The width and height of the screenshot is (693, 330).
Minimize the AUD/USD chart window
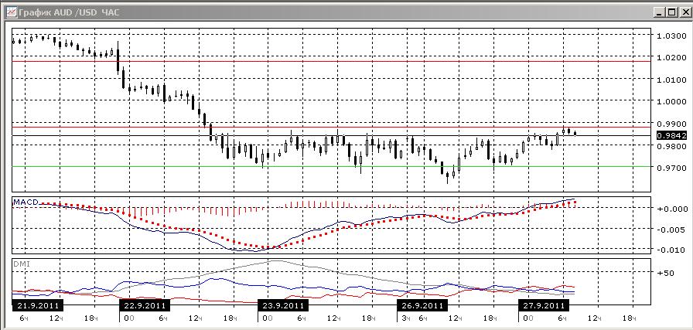(x=660, y=13)
